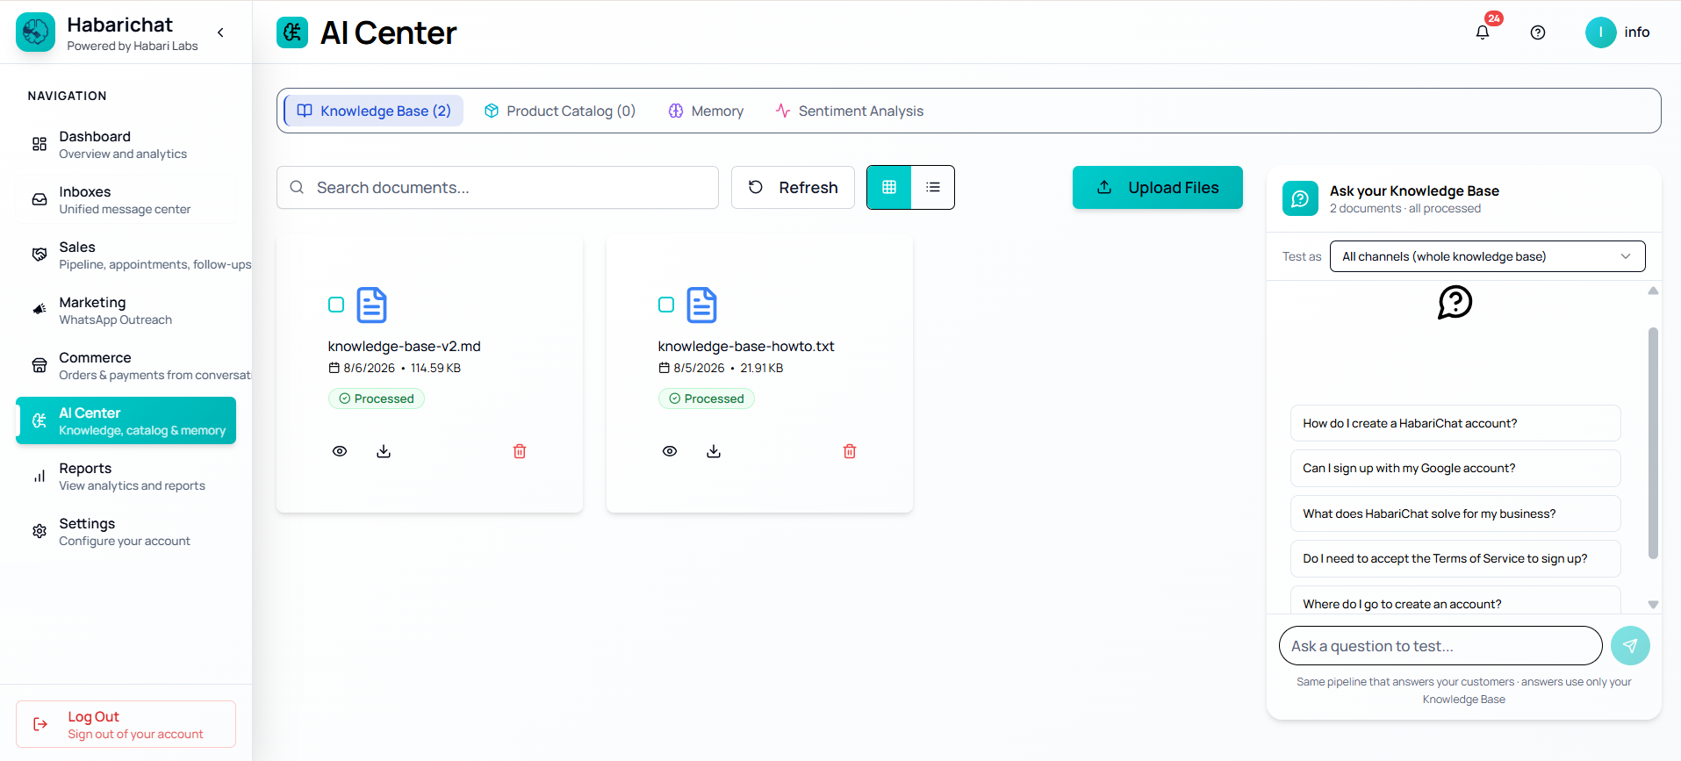Select AI Center in navigation
This screenshot has width=1681, height=761.
[126, 420]
